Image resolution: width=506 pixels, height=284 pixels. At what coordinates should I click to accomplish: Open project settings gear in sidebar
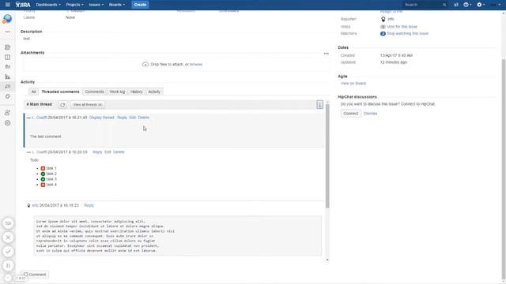7,123
